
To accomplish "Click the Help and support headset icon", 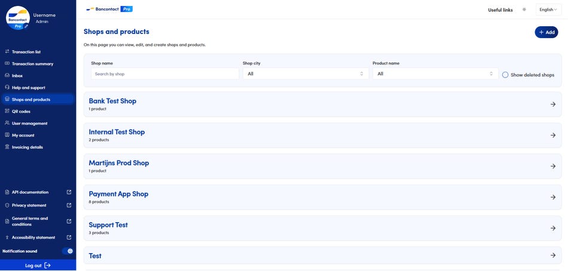I will [7, 88].
